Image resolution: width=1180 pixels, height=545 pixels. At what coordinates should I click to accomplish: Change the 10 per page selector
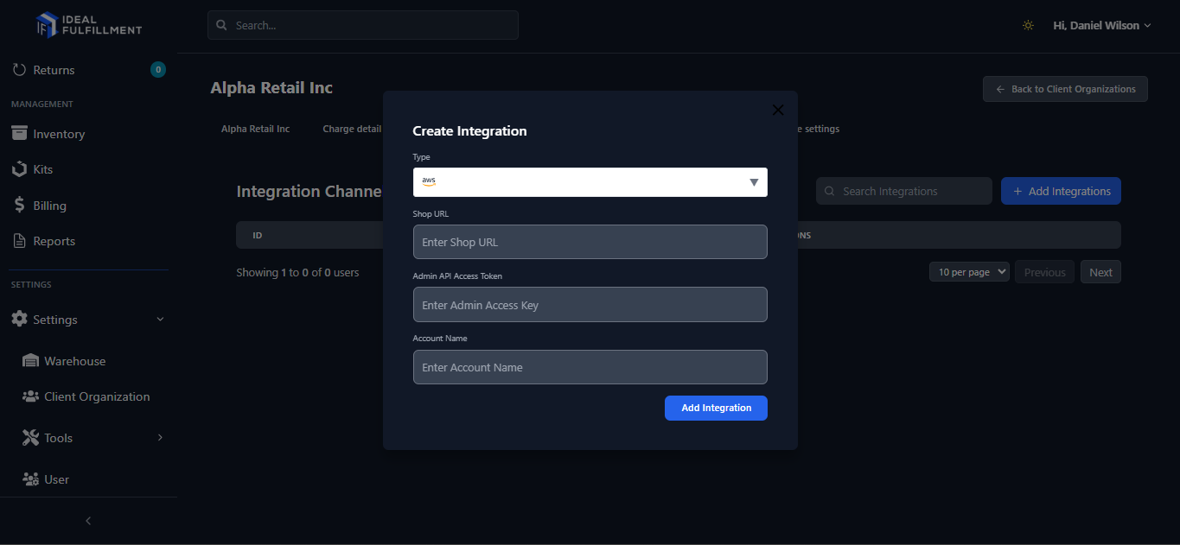click(x=969, y=272)
